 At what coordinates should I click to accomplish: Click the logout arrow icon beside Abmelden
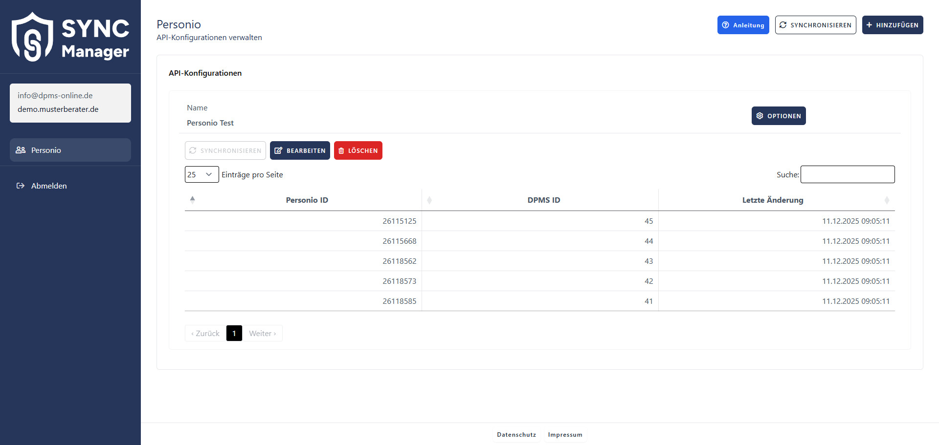click(21, 186)
